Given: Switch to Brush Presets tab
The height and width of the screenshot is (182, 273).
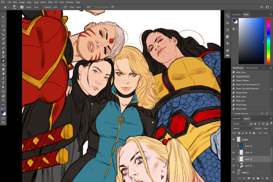Looking at the screenshot, I should [x=252, y=68].
